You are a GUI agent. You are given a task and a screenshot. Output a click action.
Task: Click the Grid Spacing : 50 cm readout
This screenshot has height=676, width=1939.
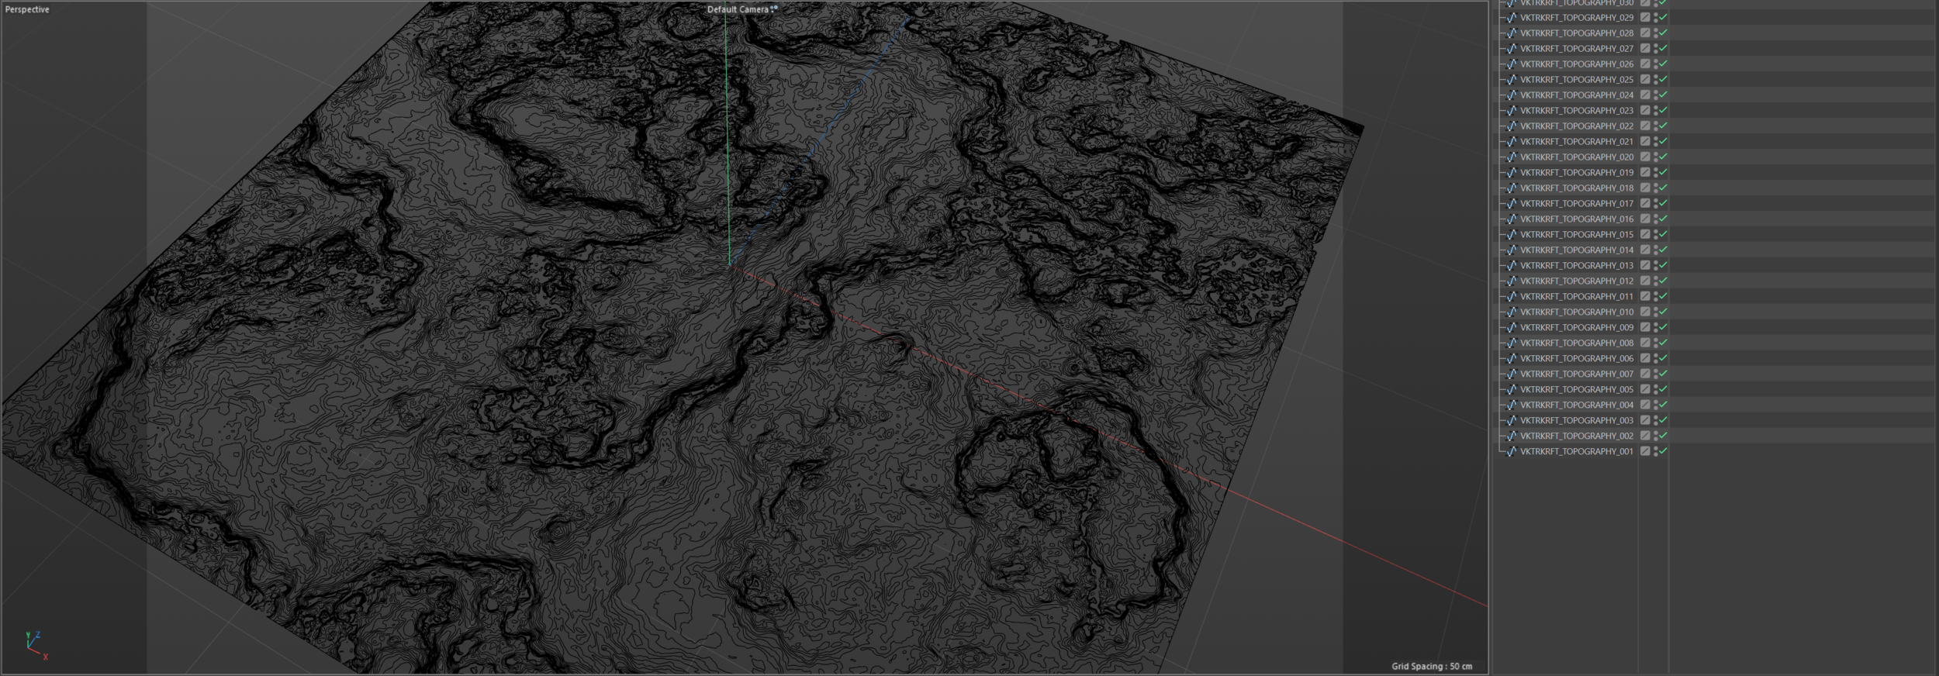click(1432, 666)
